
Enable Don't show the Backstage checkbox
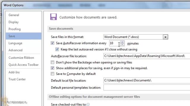pos(53,62)
